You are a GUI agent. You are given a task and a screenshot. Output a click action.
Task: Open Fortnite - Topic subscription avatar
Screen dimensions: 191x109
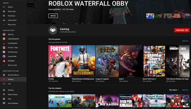coord(4,48)
